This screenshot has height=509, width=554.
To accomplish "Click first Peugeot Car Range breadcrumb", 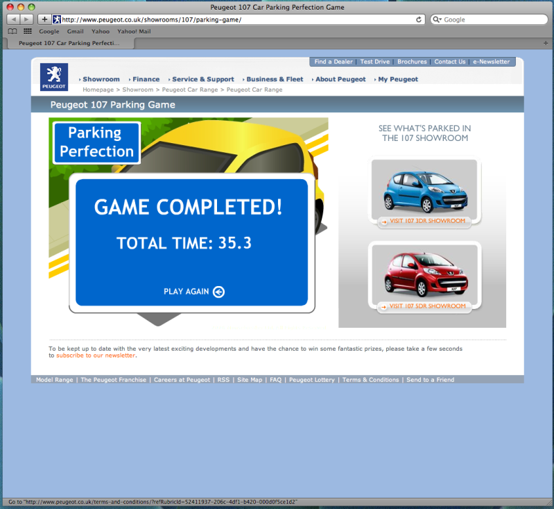I will pyautogui.click(x=190, y=90).
